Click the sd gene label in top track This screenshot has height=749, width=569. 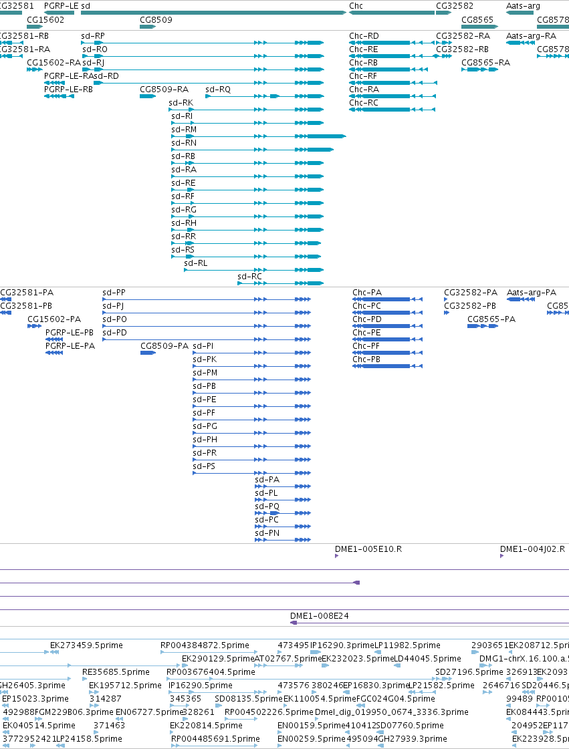point(85,6)
